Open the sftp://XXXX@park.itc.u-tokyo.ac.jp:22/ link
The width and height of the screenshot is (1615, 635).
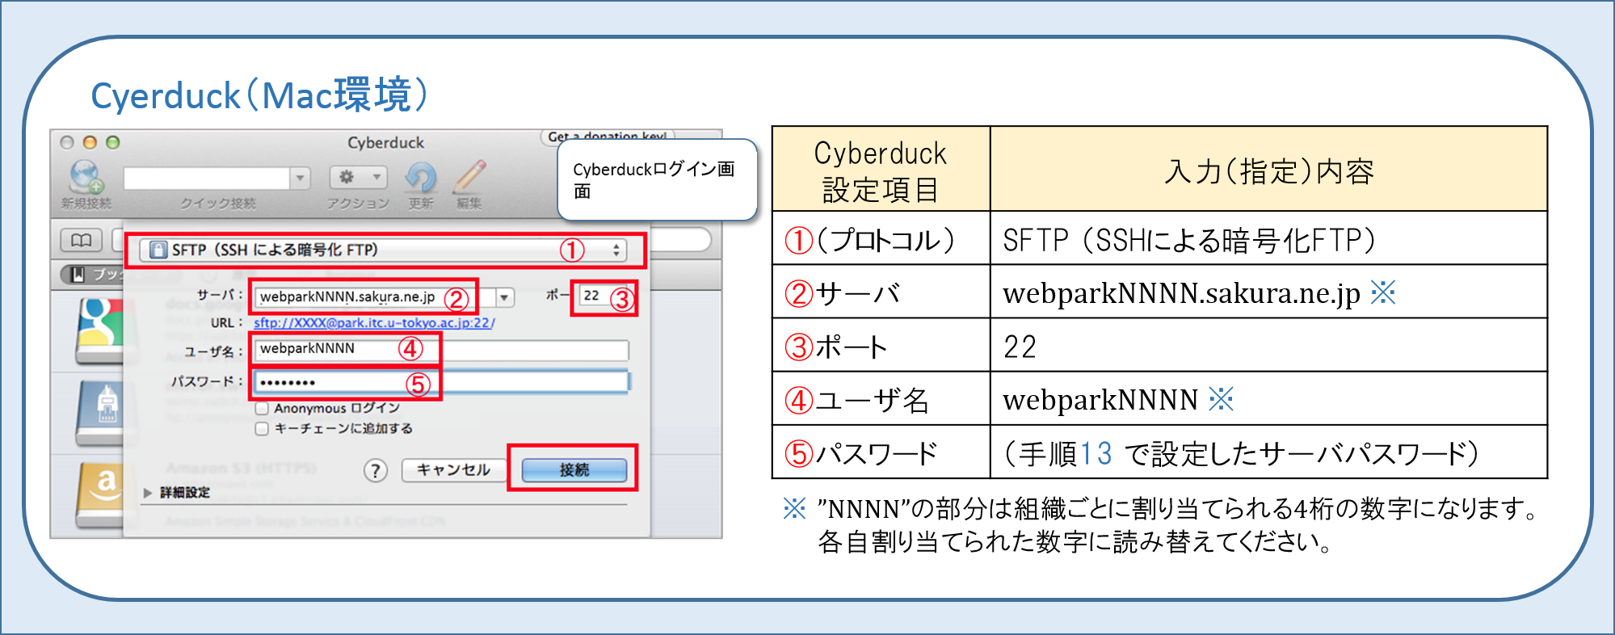(x=374, y=322)
